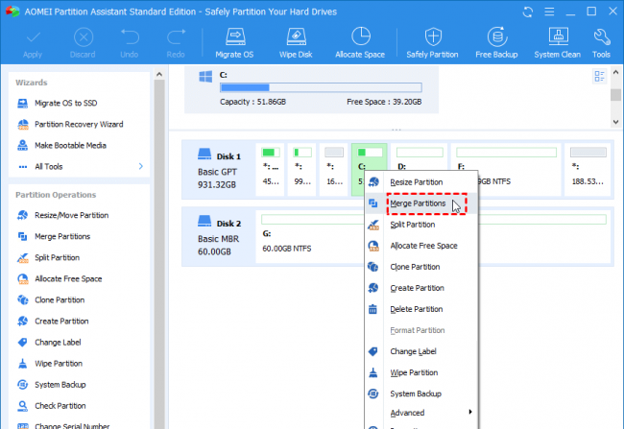Viewport: 624px width, 429px height.
Task: Click the left sidebar scroll up arrow
Action: pyautogui.click(x=159, y=75)
